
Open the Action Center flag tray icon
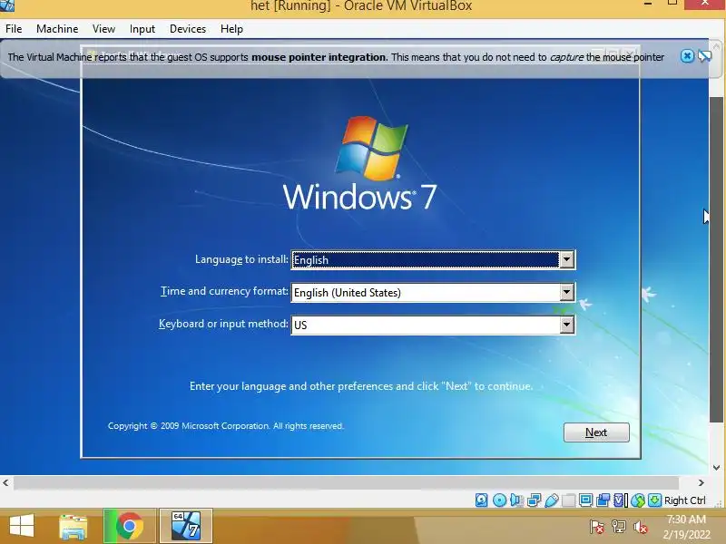coord(596,527)
